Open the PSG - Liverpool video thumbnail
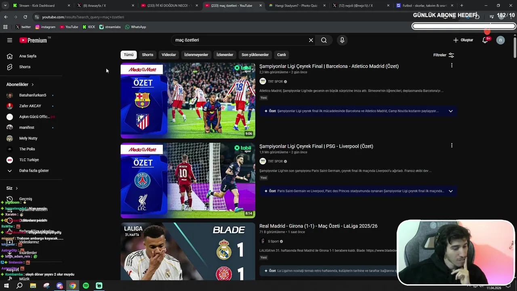The width and height of the screenshot is (517, 291). tap(188, 180)
